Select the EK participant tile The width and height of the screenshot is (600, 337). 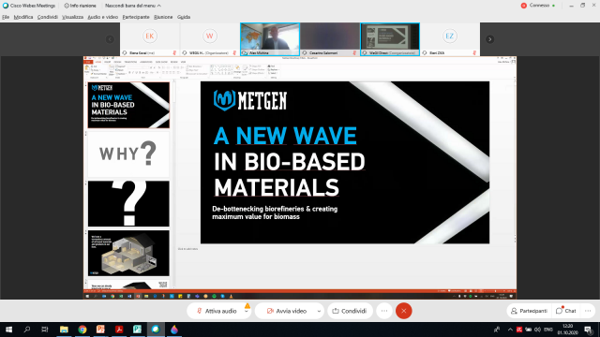coord(150,39)
